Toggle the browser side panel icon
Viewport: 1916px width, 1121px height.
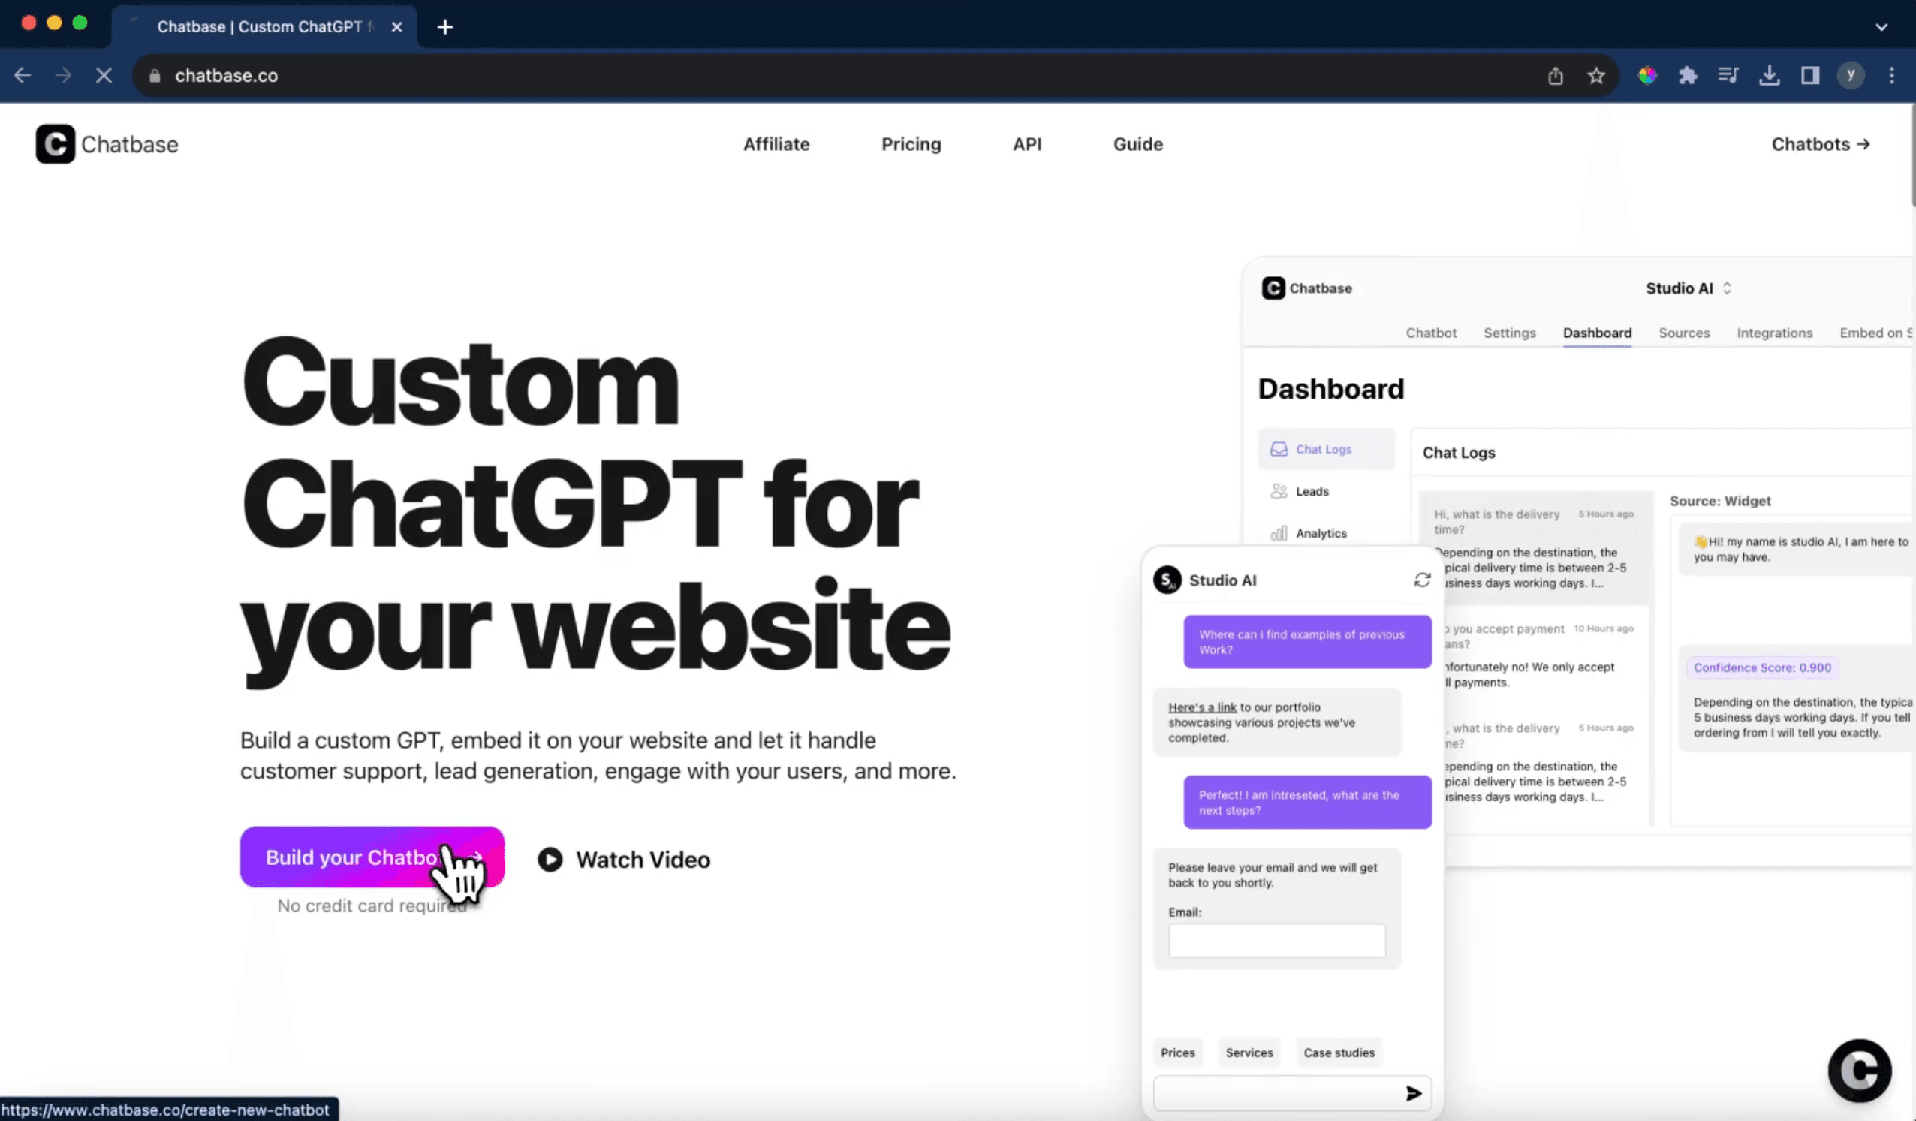pyautogui.click(x=1809, y=75)
